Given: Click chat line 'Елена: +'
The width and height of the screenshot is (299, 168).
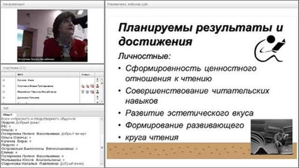Looking at the screenshot, I should (9, 153).
